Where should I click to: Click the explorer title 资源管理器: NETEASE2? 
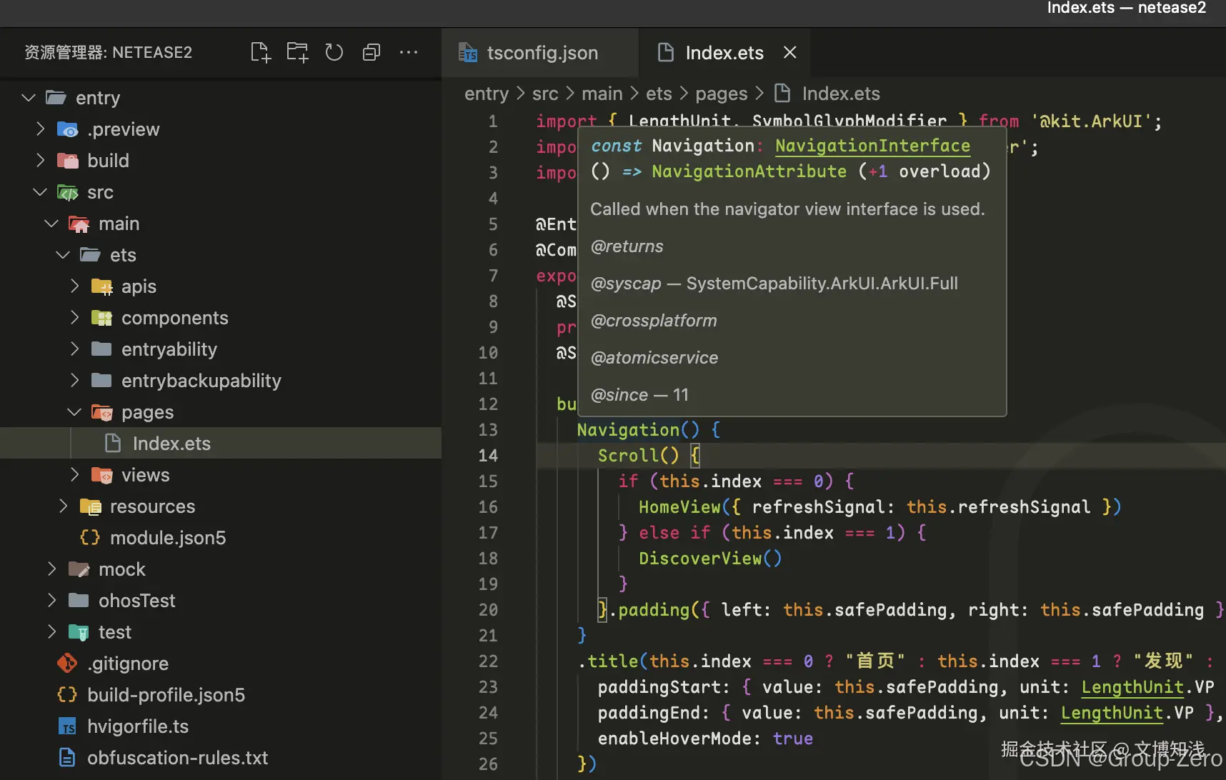click(108, 52)
